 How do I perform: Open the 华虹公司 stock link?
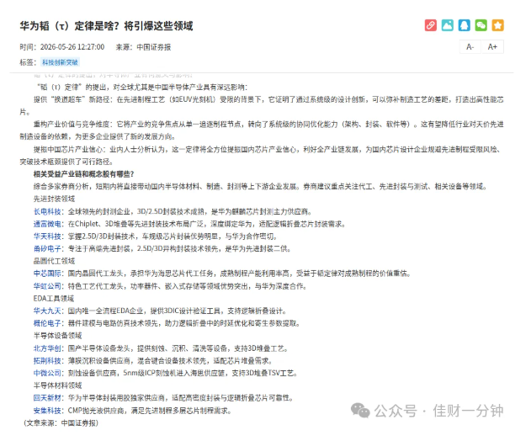[47, 286]
